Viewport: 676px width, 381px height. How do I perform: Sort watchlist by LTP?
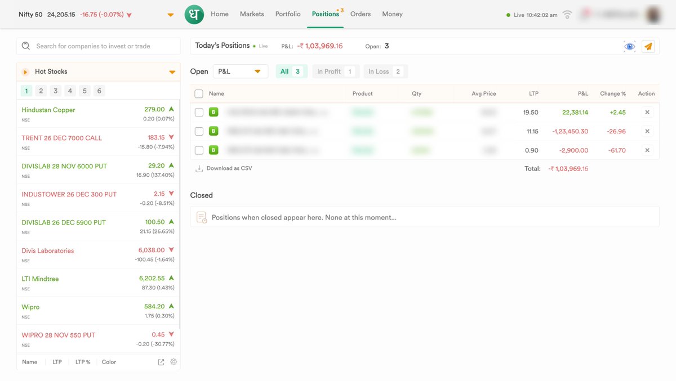[57, 362]
